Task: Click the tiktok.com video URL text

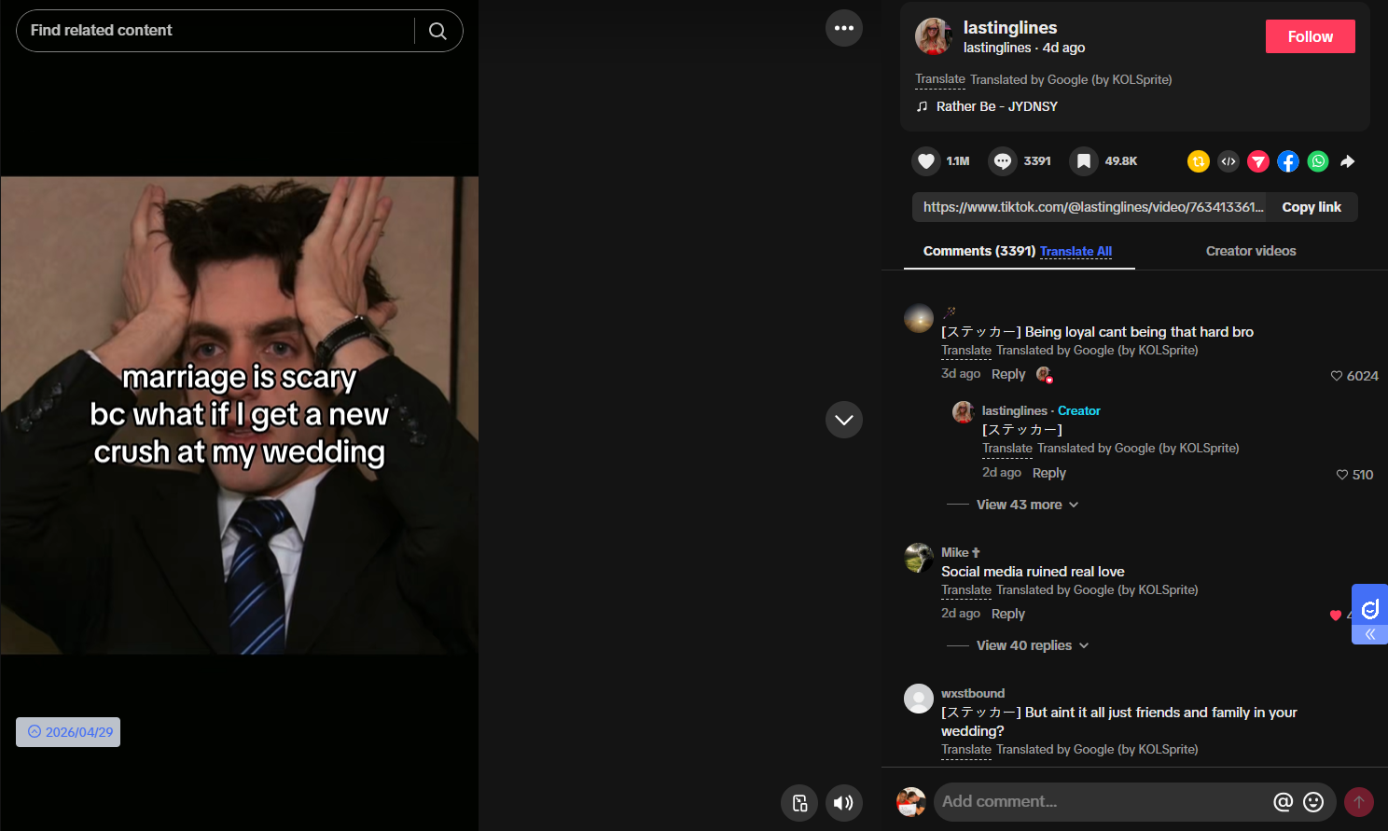Action: 1093,207
